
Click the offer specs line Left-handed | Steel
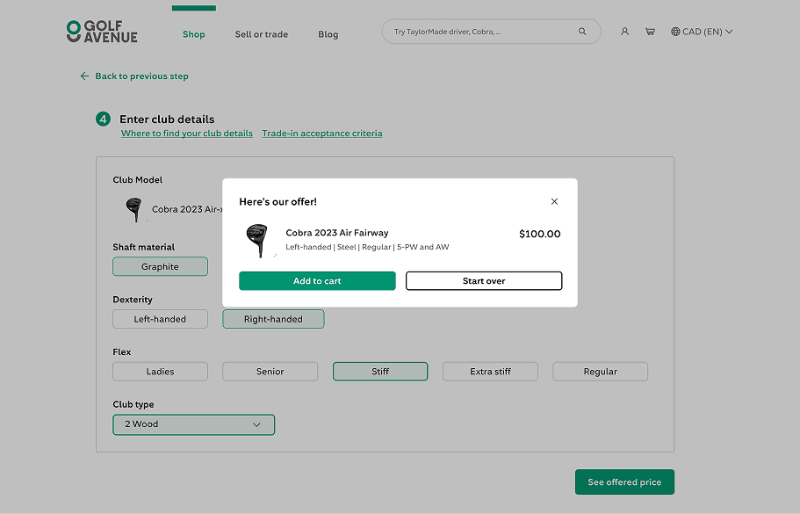coord(367,247)
